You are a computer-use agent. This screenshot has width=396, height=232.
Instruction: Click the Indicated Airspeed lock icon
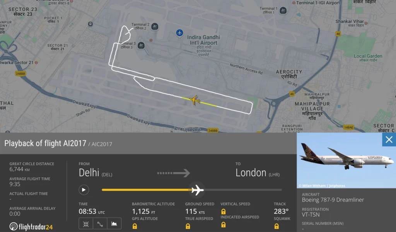[x=224, y=224]
